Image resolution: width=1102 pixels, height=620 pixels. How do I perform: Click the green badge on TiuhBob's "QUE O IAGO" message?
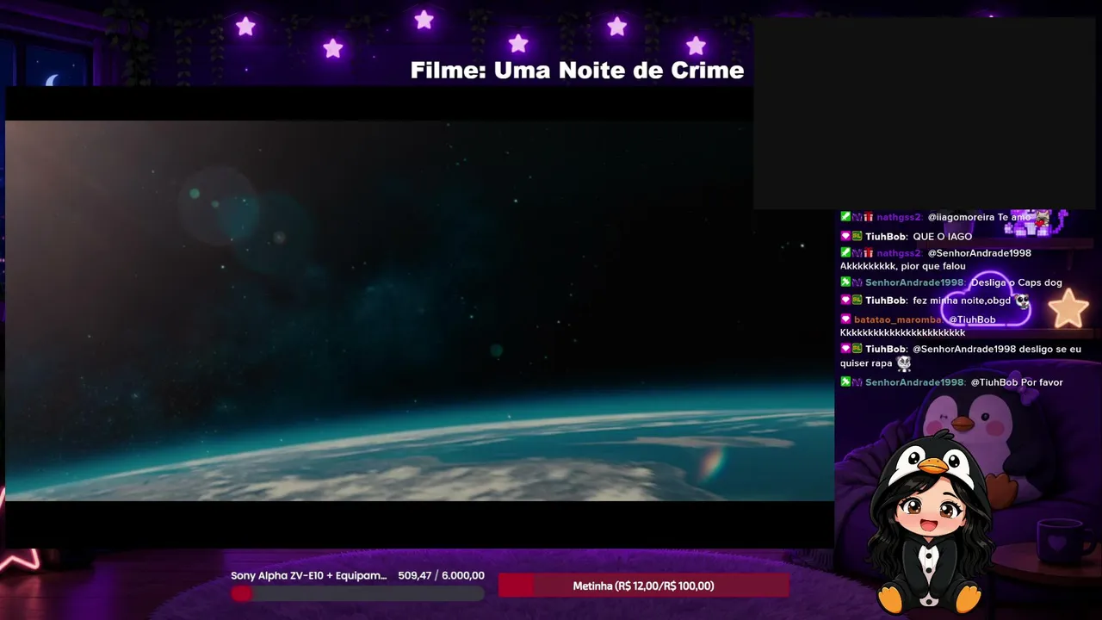click(857, 236)
